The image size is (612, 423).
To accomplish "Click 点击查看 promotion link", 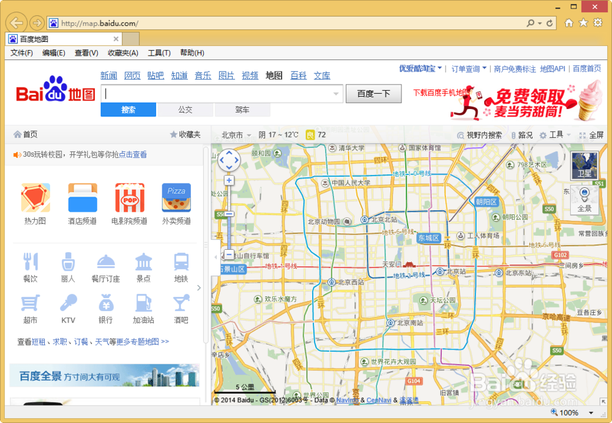I will pyautogui.click(x=133, y=155).
